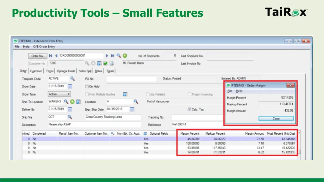
Task: Switch to the Taxes tab
Action: pos(50,71)
